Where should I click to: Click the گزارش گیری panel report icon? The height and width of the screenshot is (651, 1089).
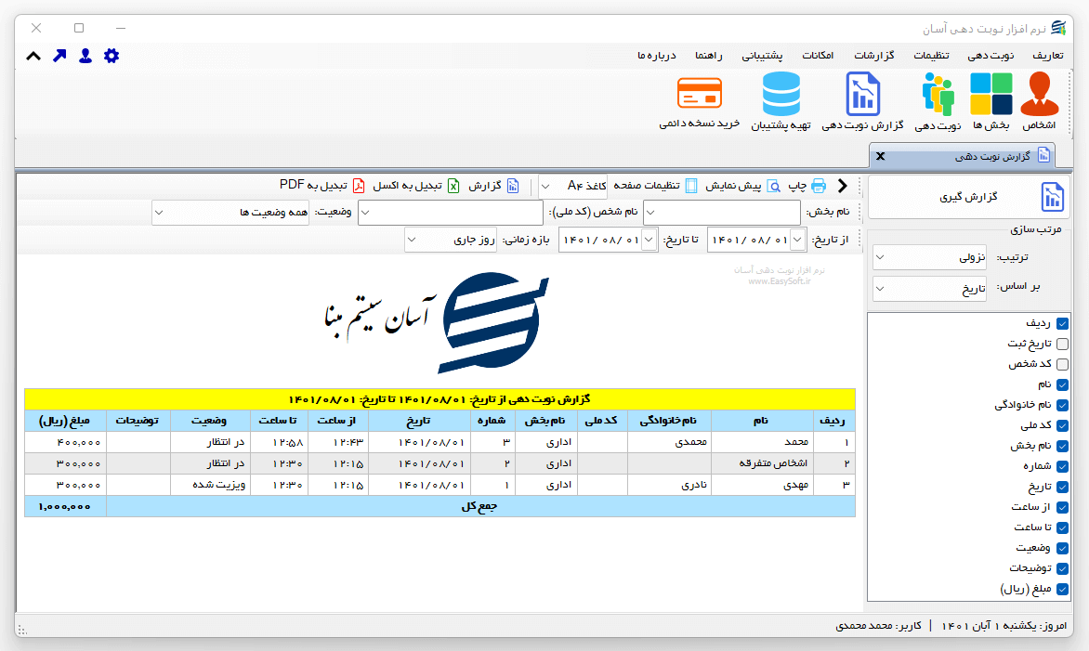1052,197
